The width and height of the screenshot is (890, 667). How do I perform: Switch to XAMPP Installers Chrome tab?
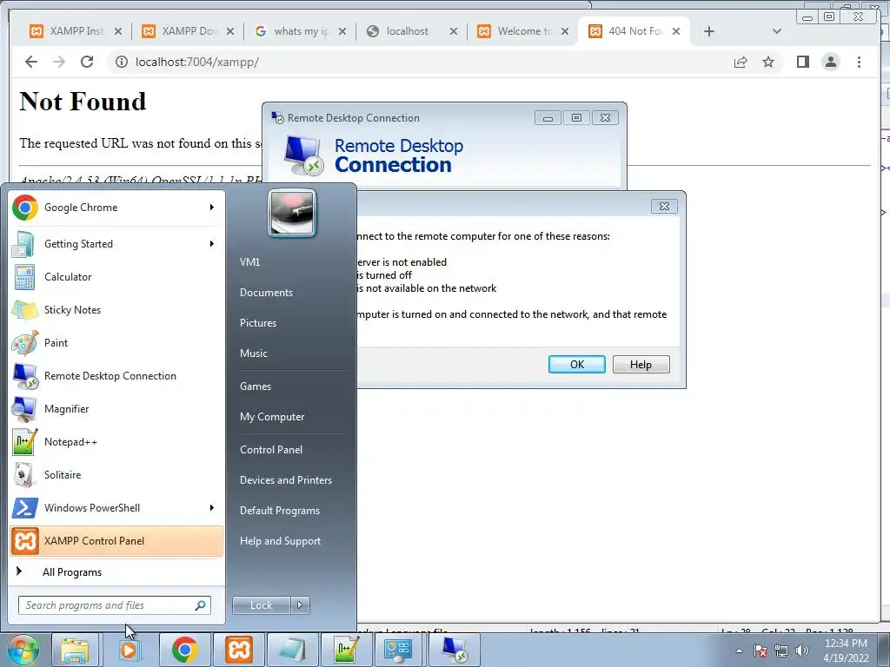pyautogui.click(x=76, y=31)
